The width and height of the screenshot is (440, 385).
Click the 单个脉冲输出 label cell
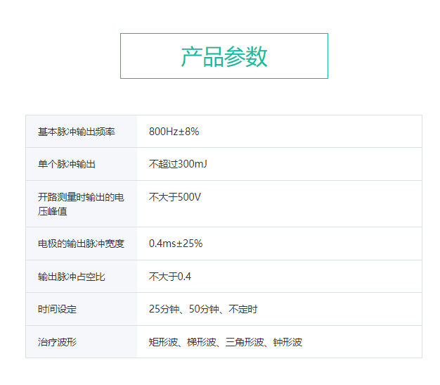(66, 164)
